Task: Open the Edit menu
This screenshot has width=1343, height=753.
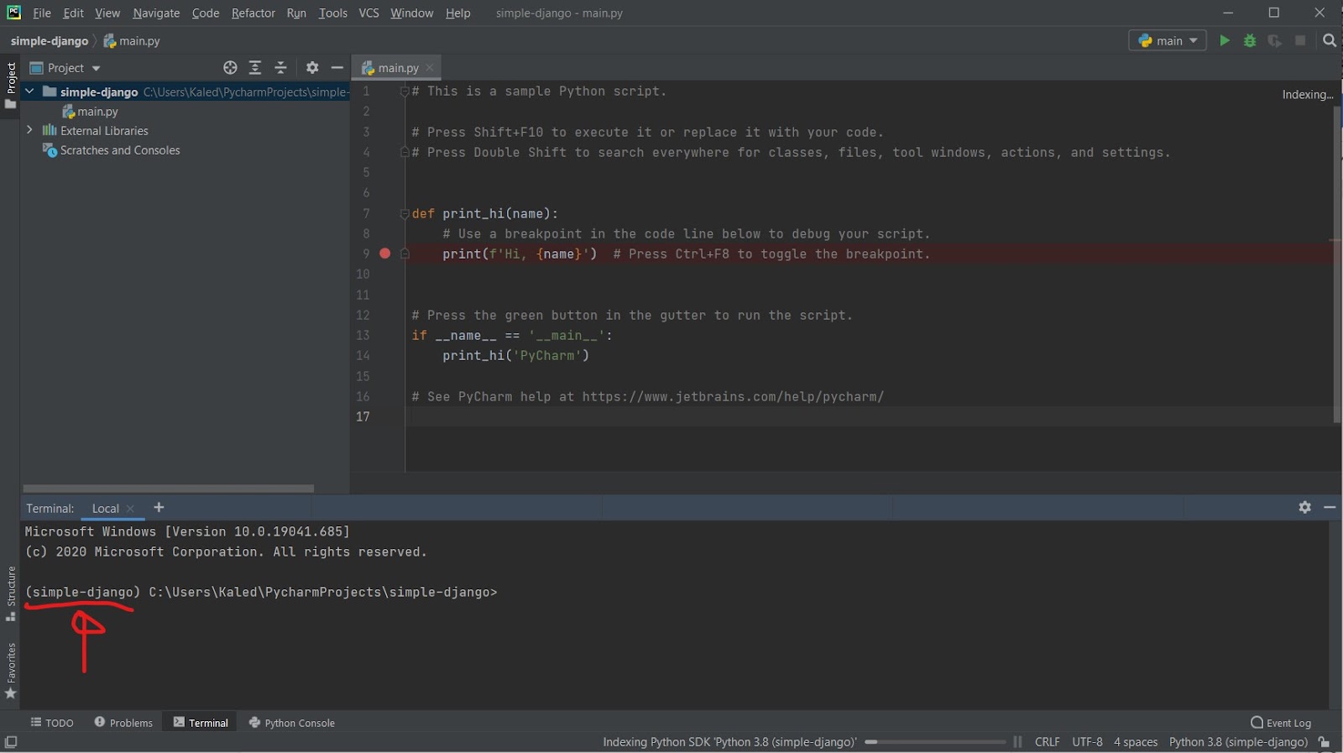Action: pos(73,13)
